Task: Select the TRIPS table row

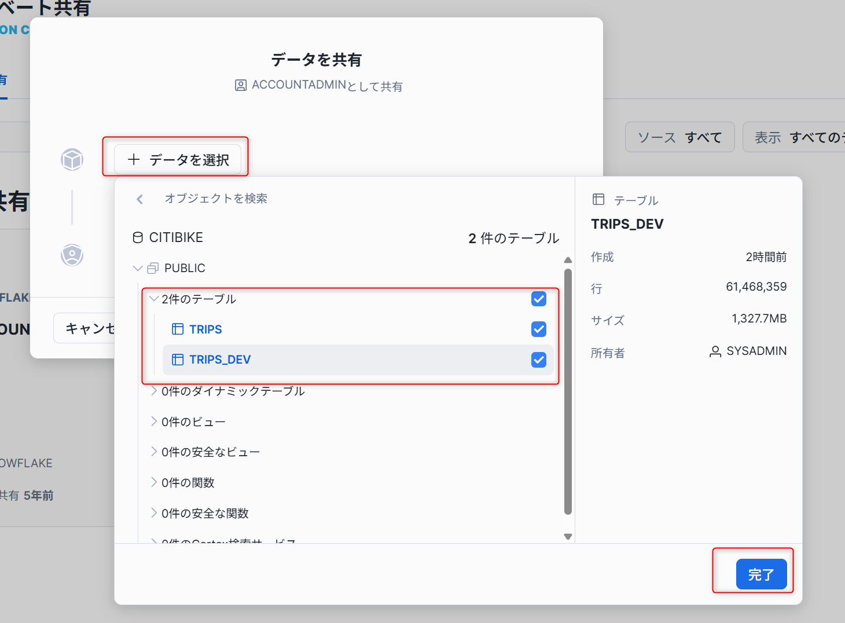Action: coord(358,329)
